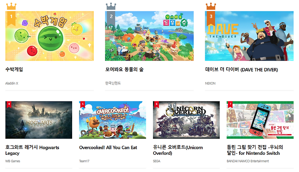Open the Overcooked! All You Can Eat image
This screenshot has width=299, height=172.
[112, 120]
